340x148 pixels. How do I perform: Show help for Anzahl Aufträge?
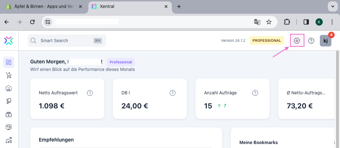255,93
